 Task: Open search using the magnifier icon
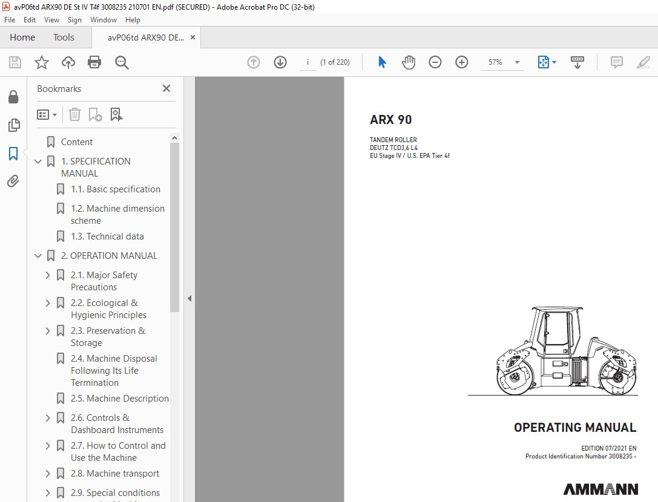coord(122,62)
